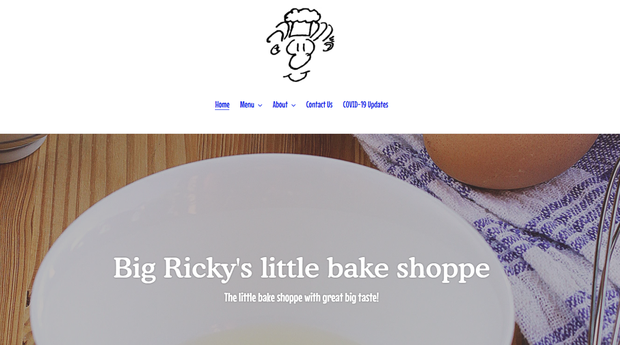The height and width of the screenshot is (345, 620).
Task: Click the chef's smile below the nose
Action: coord(296,76)
